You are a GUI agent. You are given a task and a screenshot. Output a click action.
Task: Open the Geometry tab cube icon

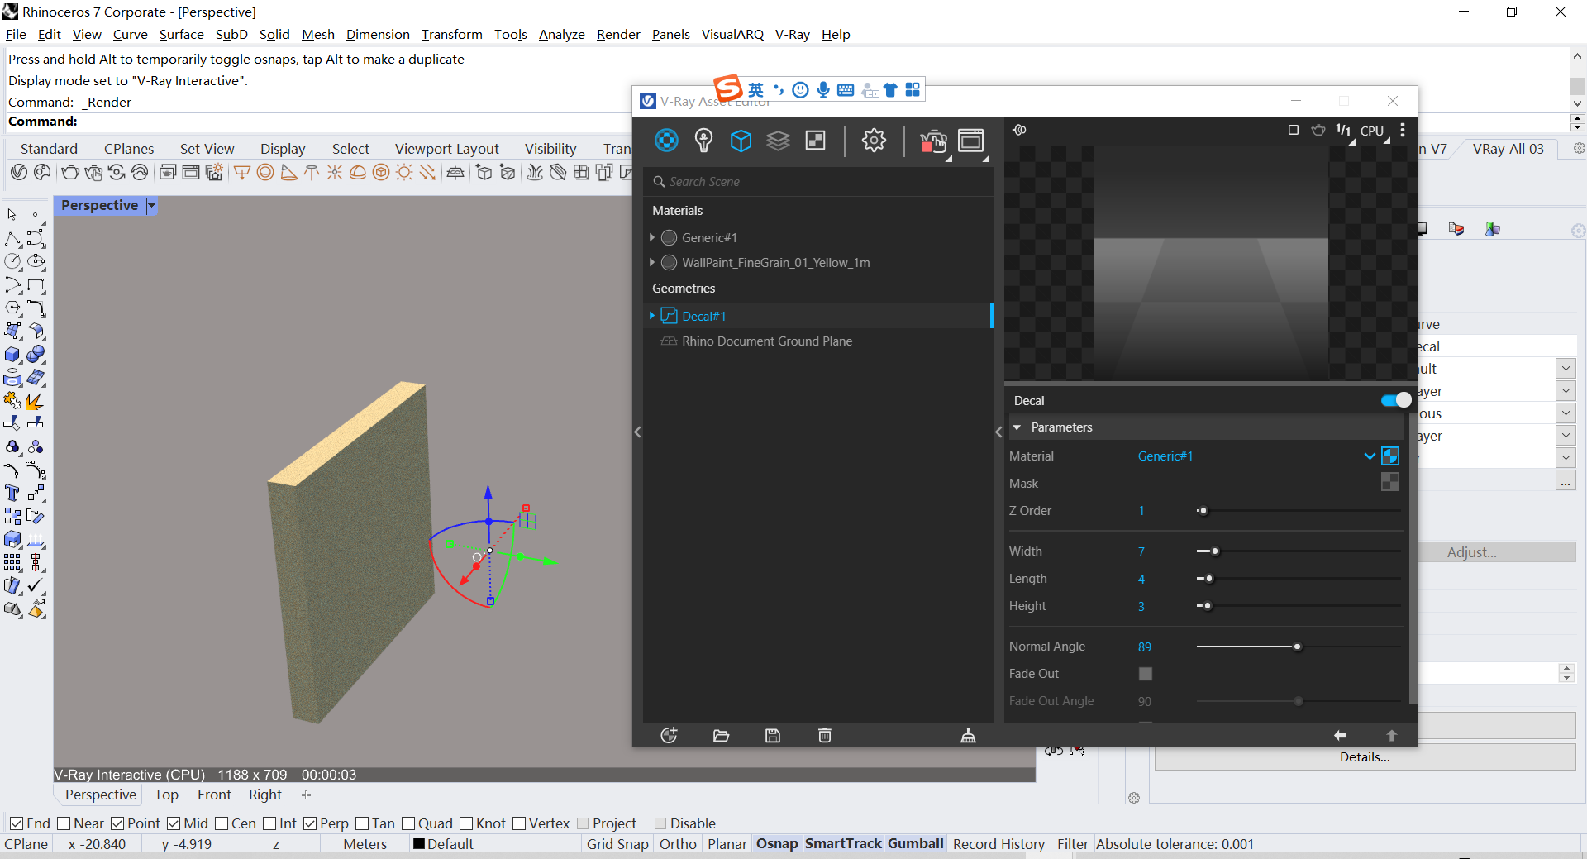[x=741, y=141]
